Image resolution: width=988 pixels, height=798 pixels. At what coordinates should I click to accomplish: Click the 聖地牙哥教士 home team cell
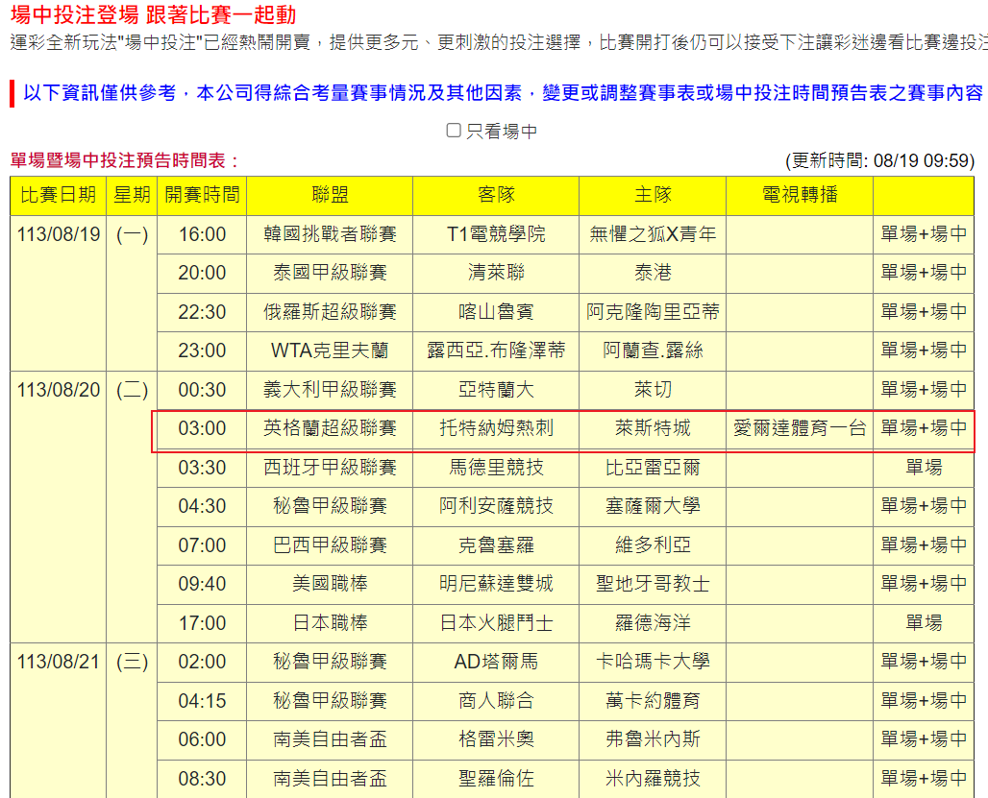pos(653,584)
